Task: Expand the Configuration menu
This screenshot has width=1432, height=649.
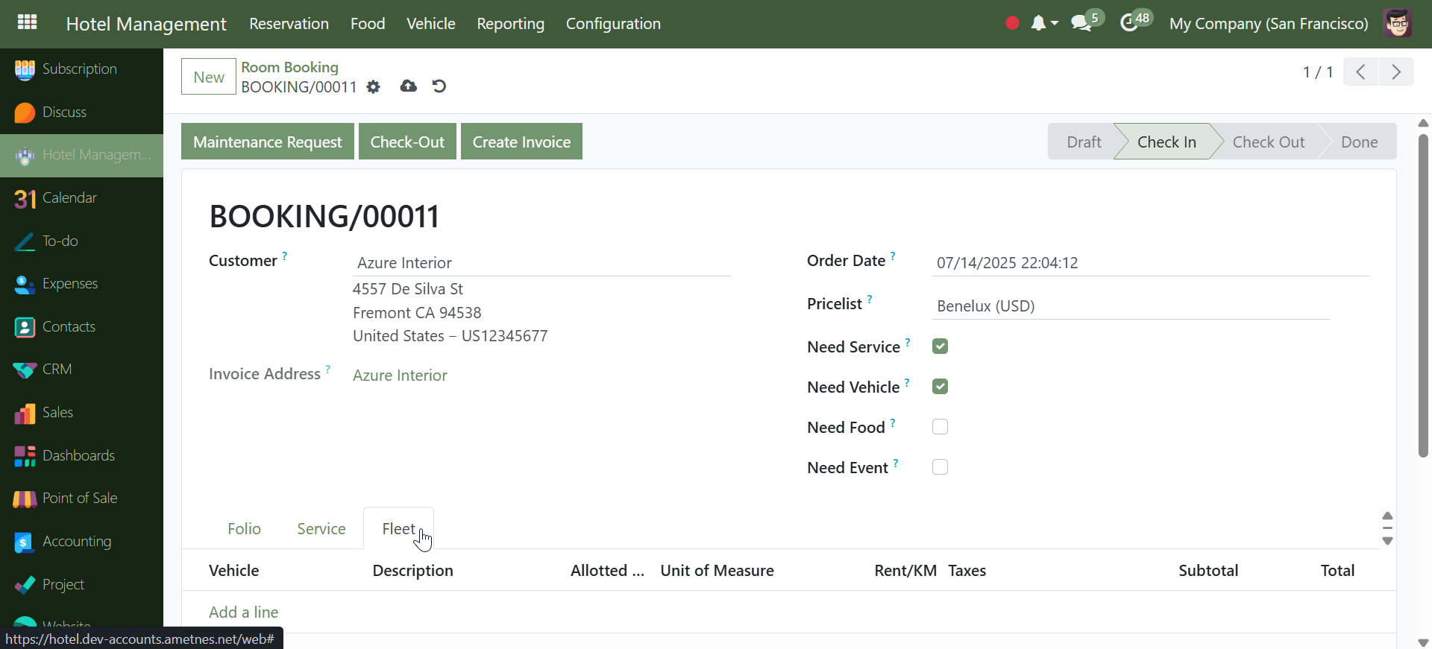Action: click(612, 24)
